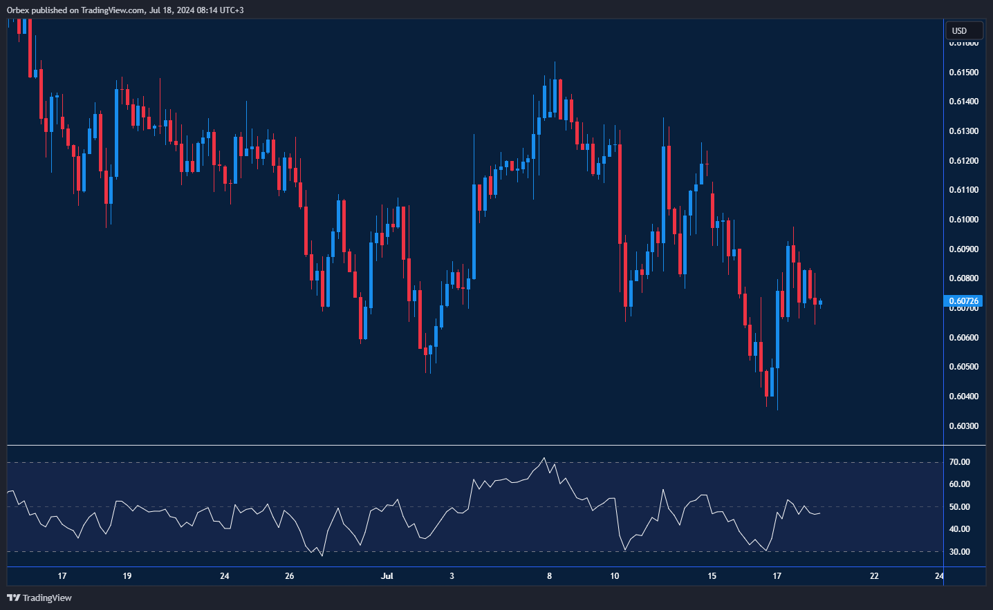993x610 pixels.
Task: Click the divider between price and RSI panes
Action: (x=474, y=446)
